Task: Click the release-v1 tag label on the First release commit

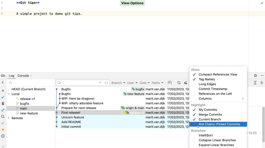Action: (134, 113)
